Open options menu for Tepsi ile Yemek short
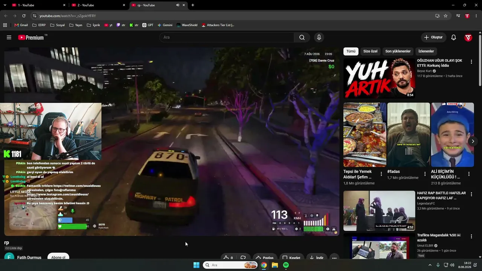 (x=381, y=174)
